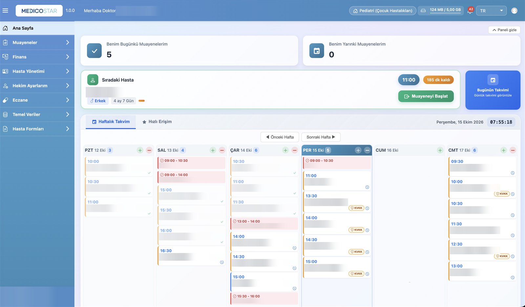Expand Hekim Ayarlarım sidebar menu
Image resolution: width=525 pixels, height=307 pixels.
coord(37,86)
